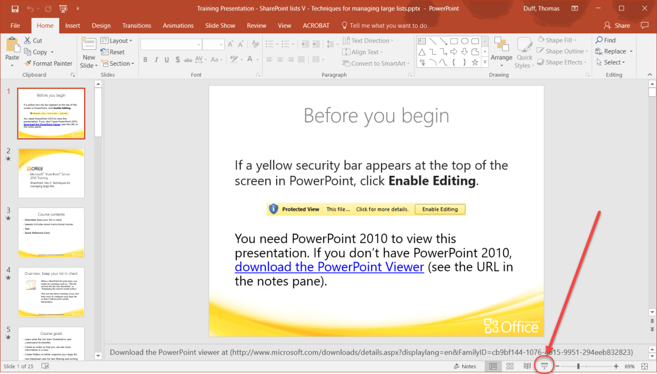Open the Section dropdown
657x374 pixels.
coord(118,63)
